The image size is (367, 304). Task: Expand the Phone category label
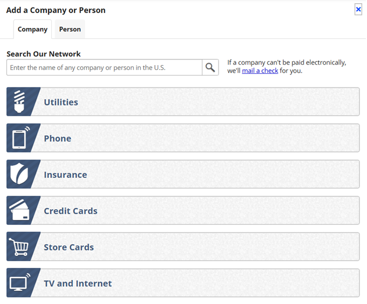57,139
